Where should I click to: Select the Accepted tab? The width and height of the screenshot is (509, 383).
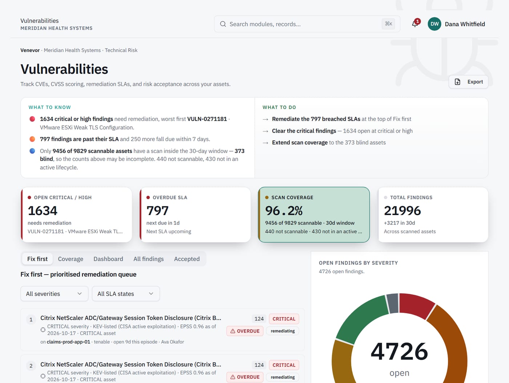pos(187,259)
